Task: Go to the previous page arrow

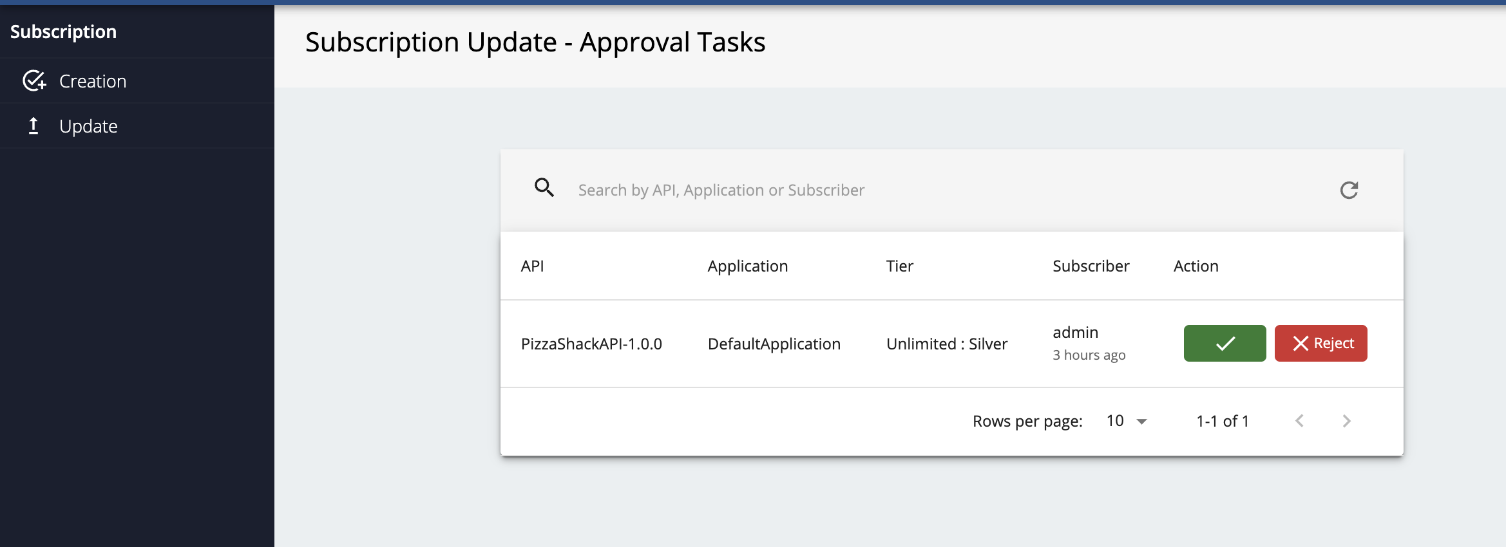Action: point(1299,421)
